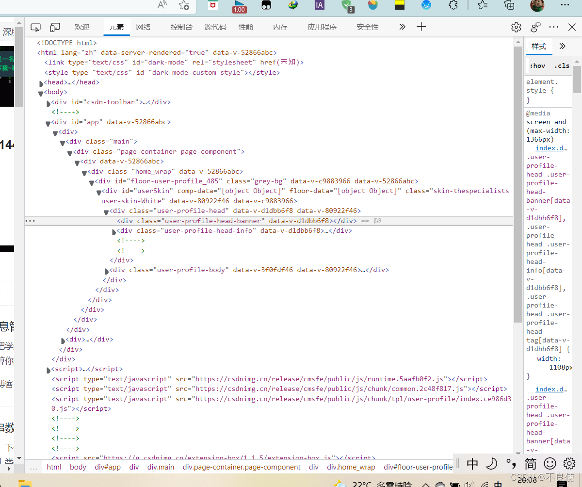Switch to the 内存 tab
This screenshot has height=487, width=582.
[280, 27]
